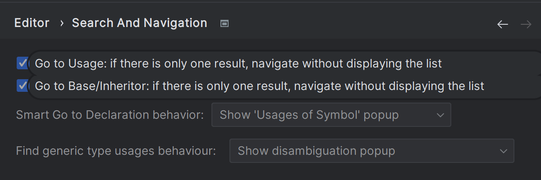Disable the Go to Usage checkbox

[x=22, y=63]
